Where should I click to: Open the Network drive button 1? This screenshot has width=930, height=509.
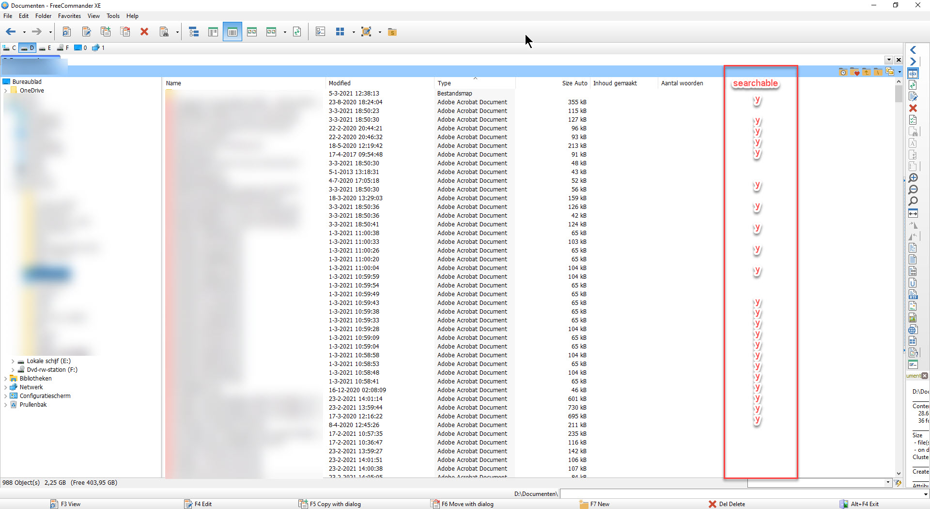[98, 48]
